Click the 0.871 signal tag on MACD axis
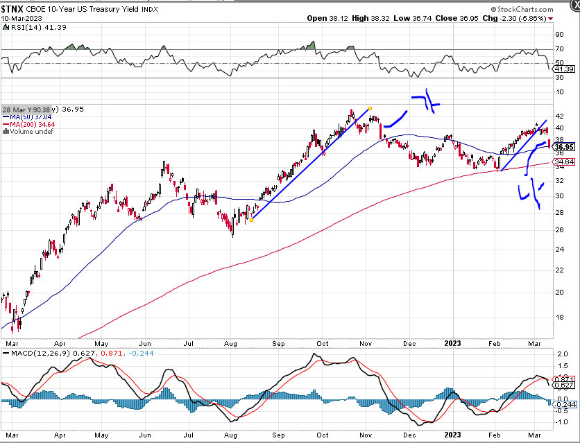The image size is (580, 443). 564,379
